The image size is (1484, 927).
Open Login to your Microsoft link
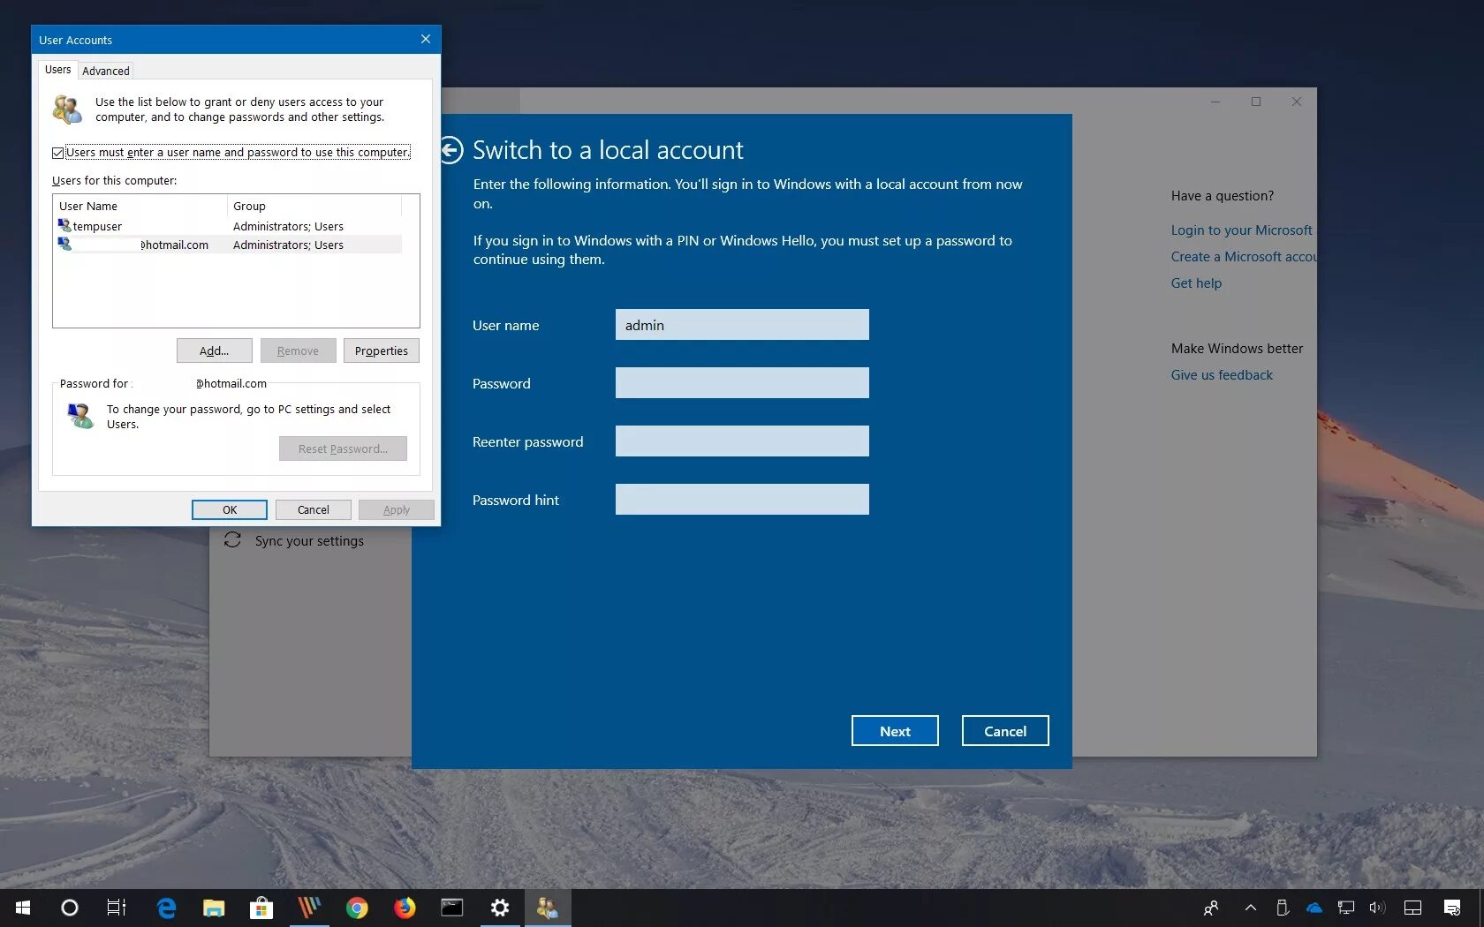point(1241,230)
